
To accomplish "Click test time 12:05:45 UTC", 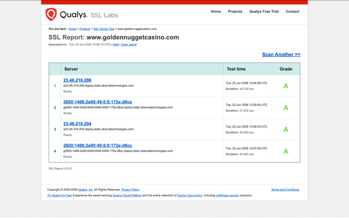I will [246, 104].
